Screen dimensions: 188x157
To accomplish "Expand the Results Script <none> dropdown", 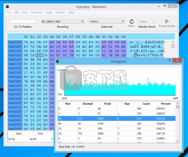I will (x=147, y=21).
